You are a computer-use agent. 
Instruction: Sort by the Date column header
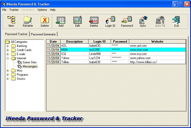(53, 42)
